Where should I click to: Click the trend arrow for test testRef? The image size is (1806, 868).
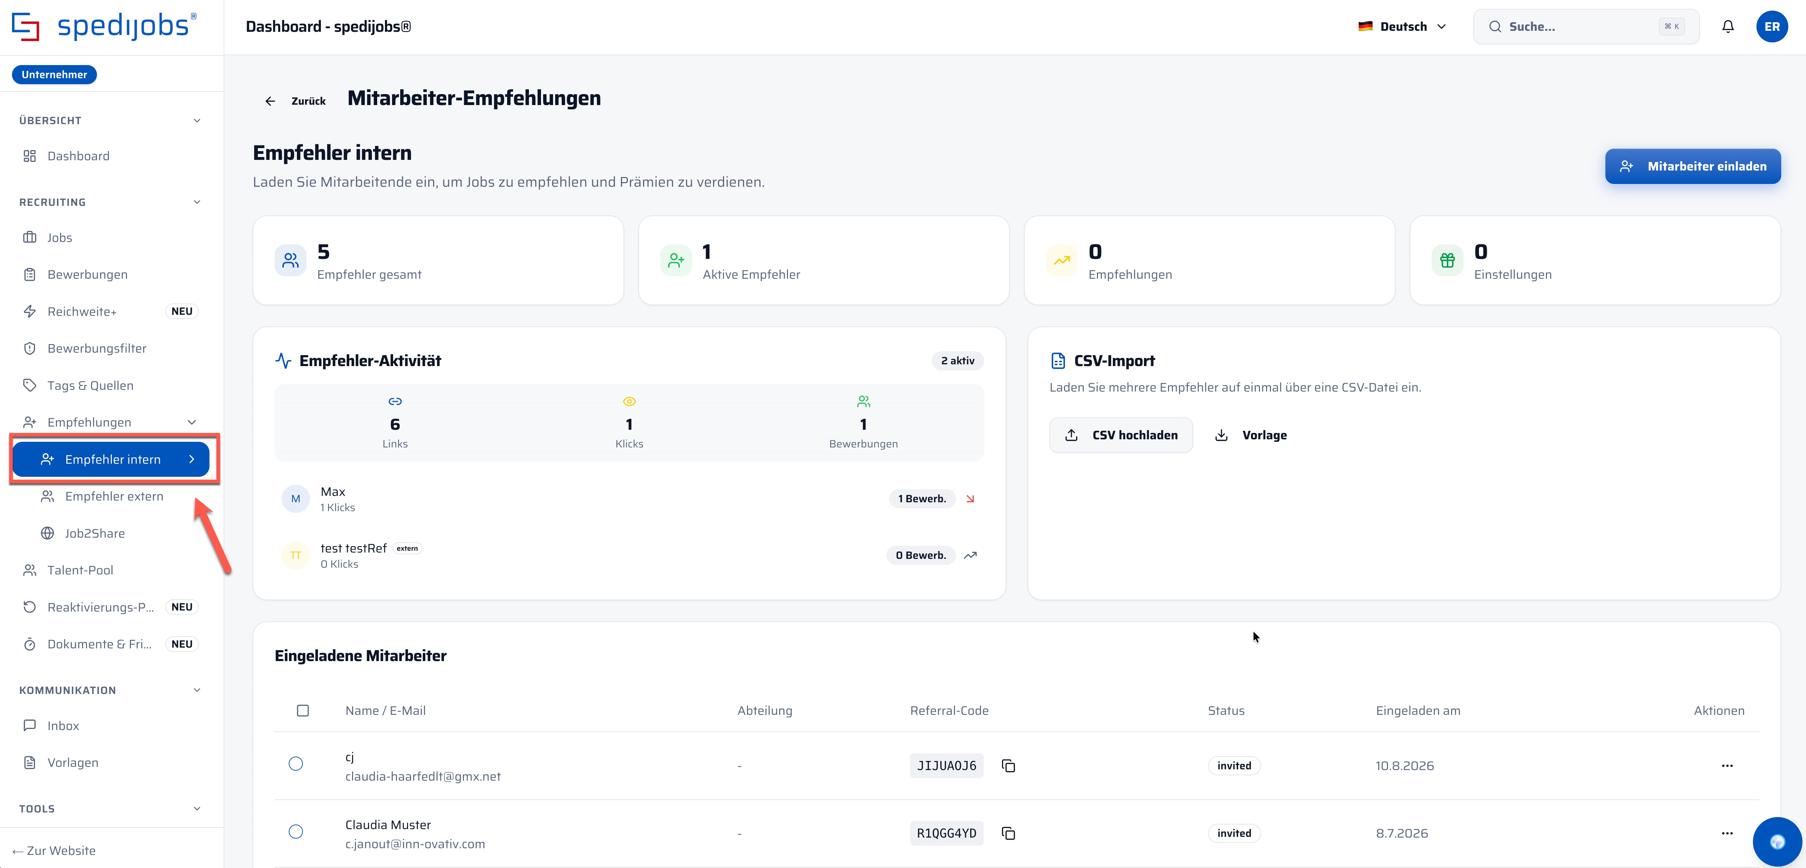(x=970, y=556)
